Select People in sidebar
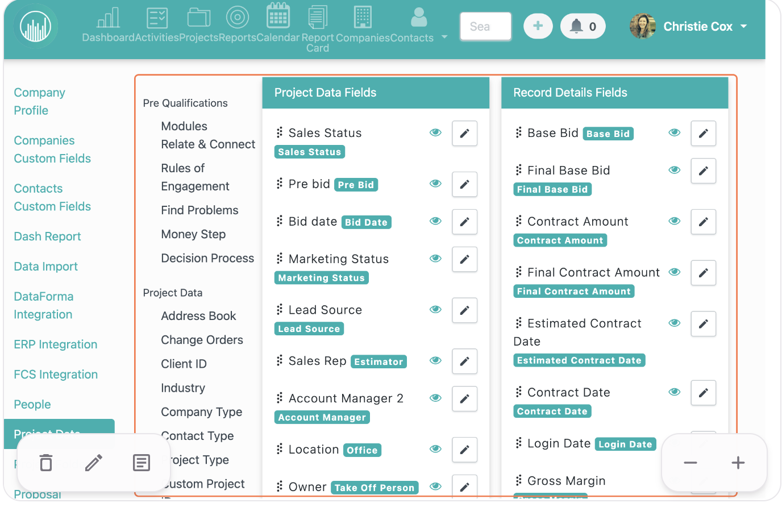The width and height of the screenshot is (782, 507). 32,405
